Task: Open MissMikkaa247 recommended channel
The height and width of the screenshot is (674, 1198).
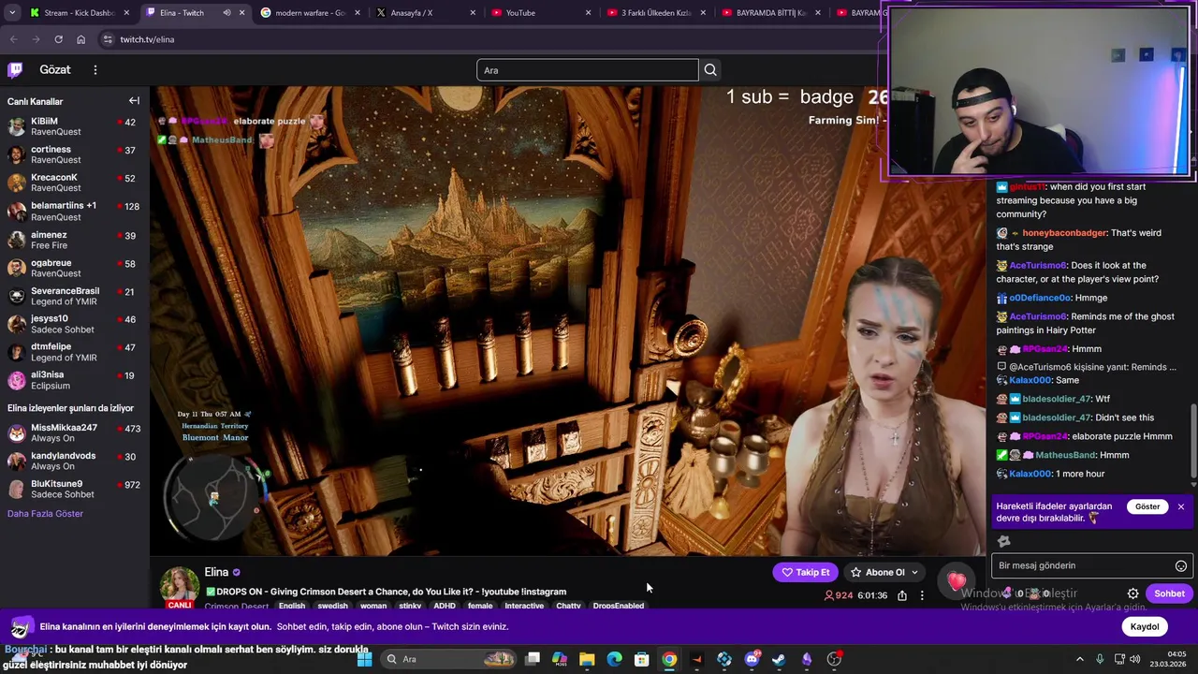Action: pos(73,432)
